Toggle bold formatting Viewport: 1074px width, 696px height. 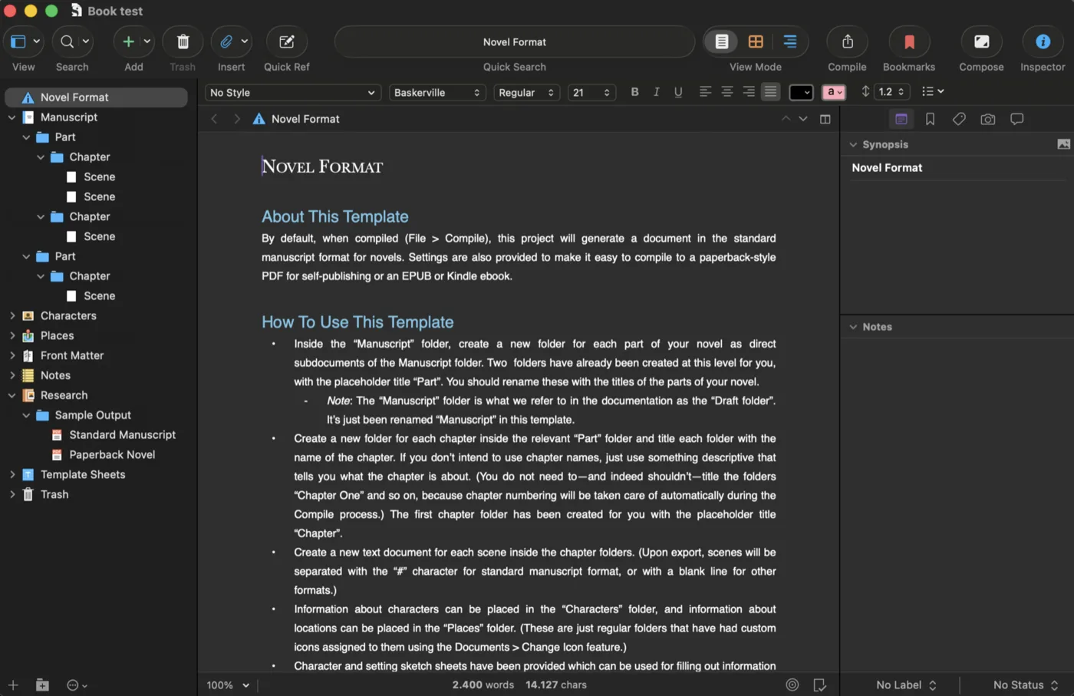pos(634,92)
